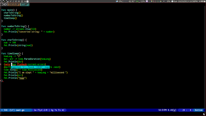Click the Bottom position indicator in modeline

click(x=199, y=110)
